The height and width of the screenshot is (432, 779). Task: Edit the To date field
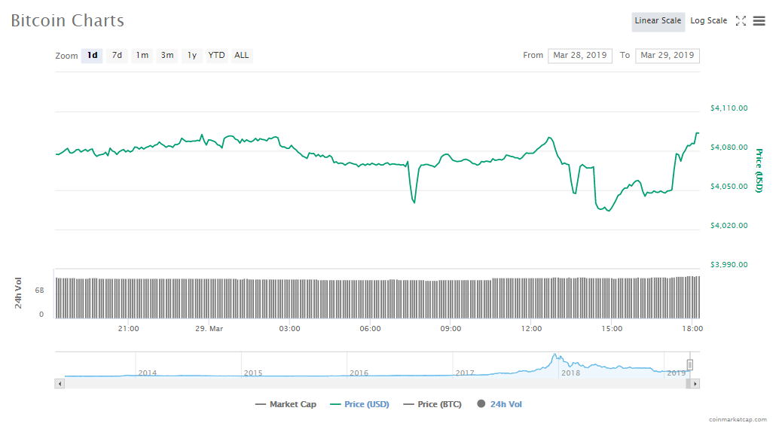667,55
